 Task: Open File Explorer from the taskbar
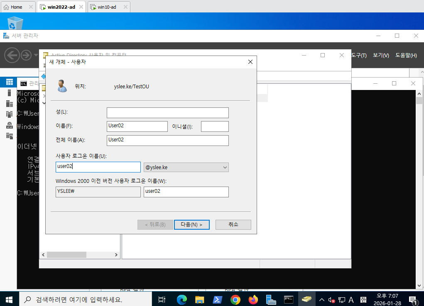[200, 299]
